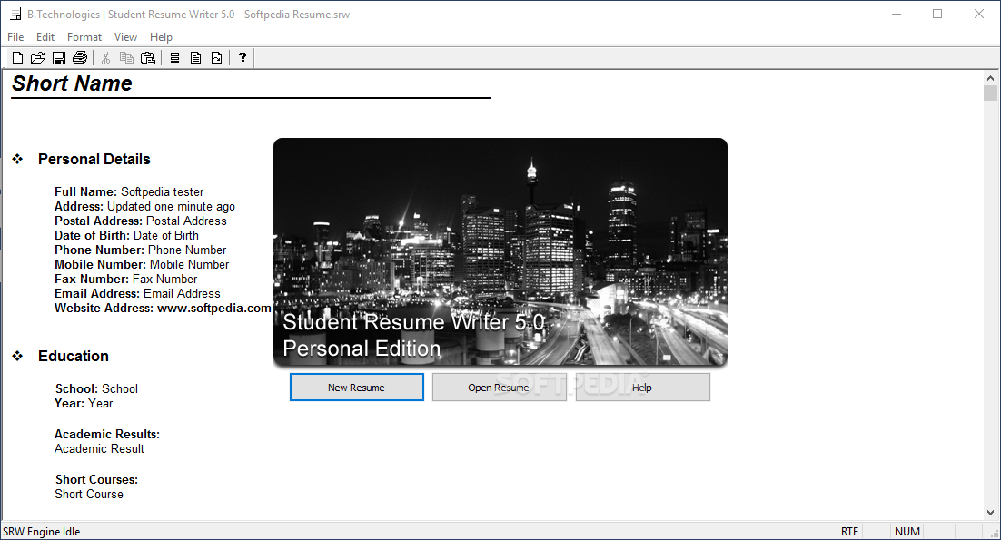The width and height of the screenshot is (1001, 540).
Task: Click the Academic Result value text
Action: pos(99,449)
